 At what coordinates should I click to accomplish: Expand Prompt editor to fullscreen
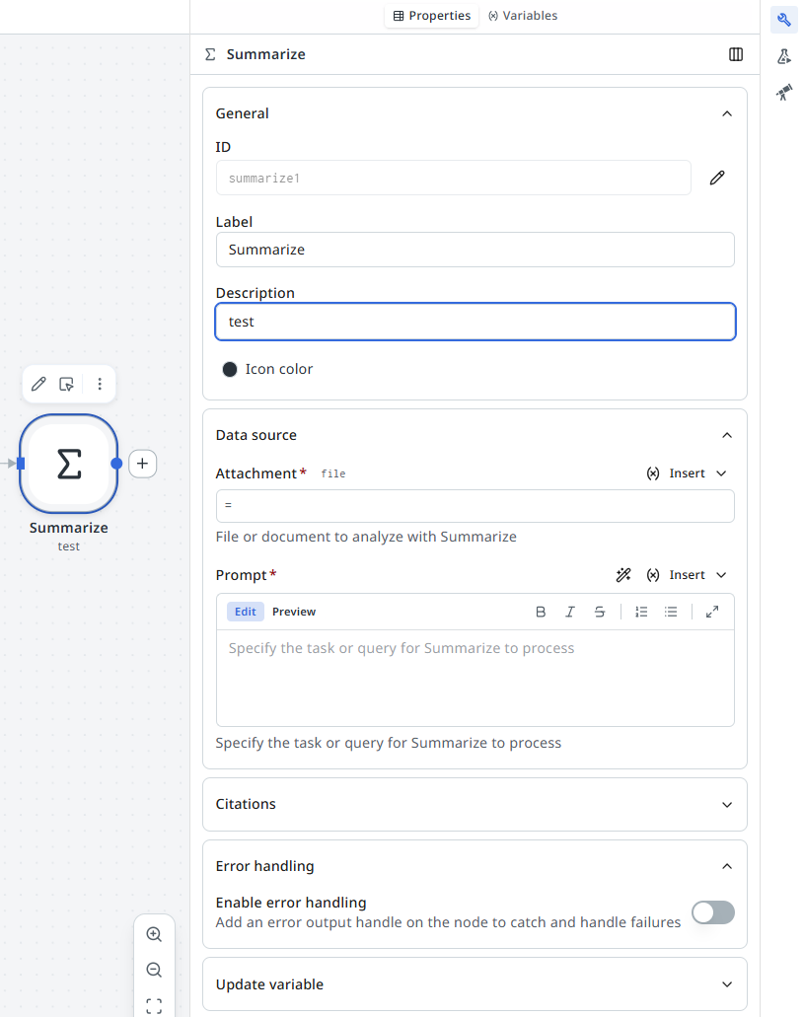[x=712, y=612]
